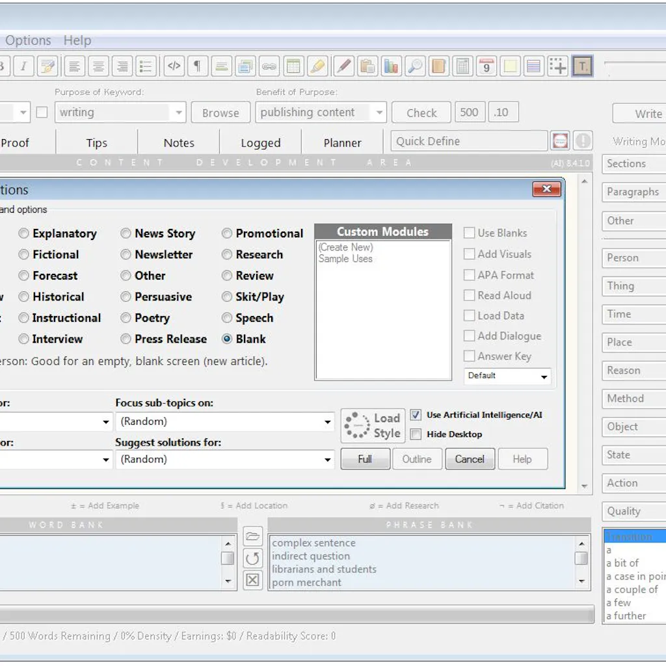
Task: Click the hyperlink chain icon
Action: [x=269, y=66]
